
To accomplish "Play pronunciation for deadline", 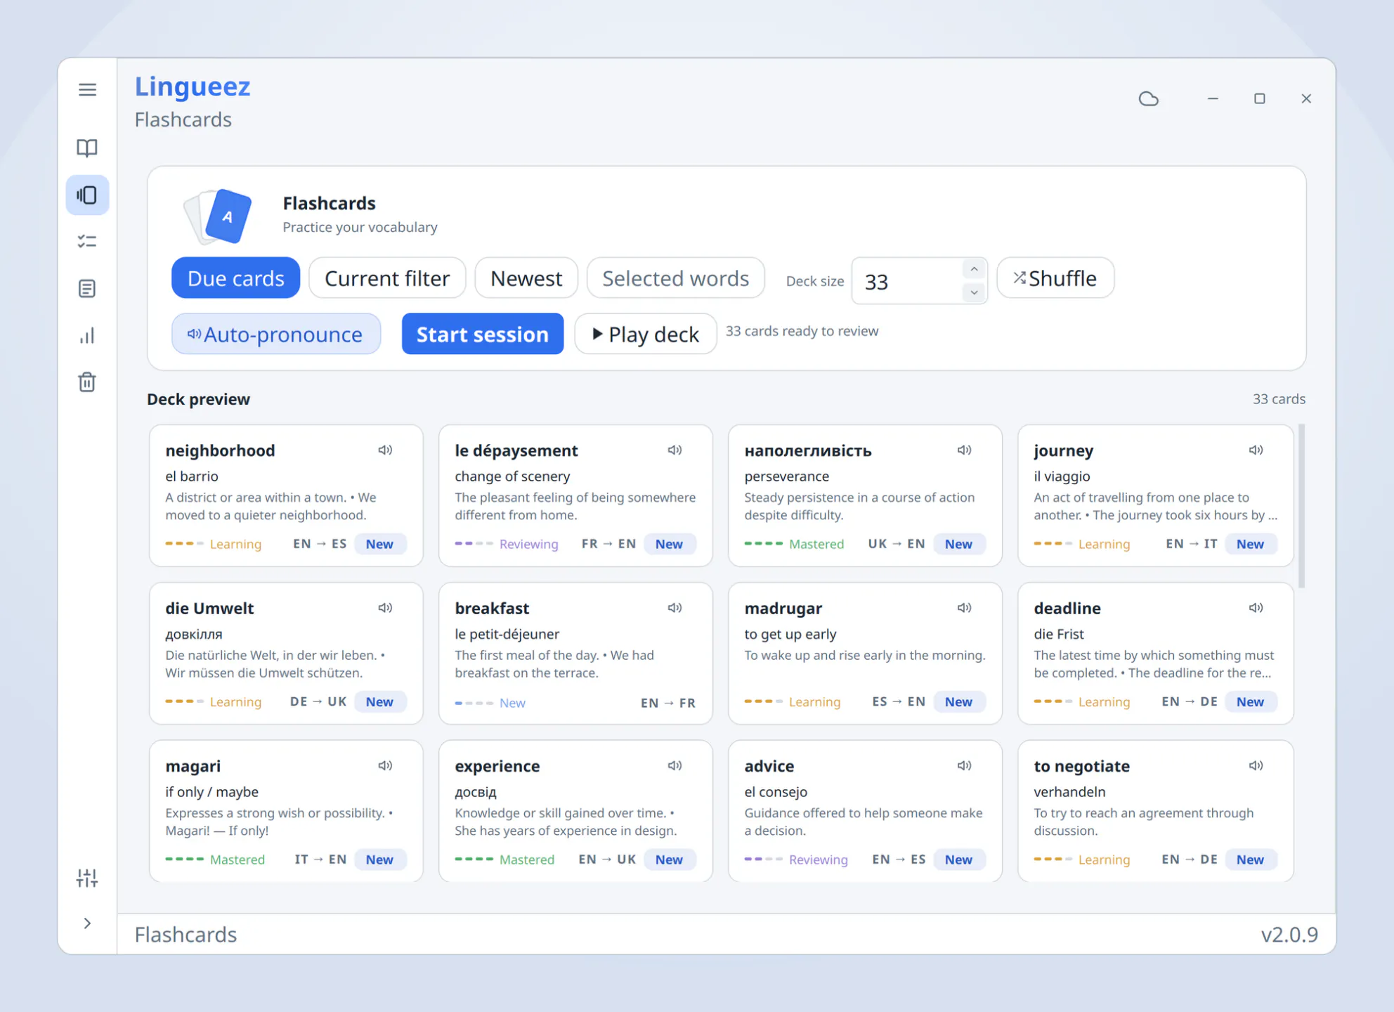I will pyautogui.click(x=1256, y=608).
